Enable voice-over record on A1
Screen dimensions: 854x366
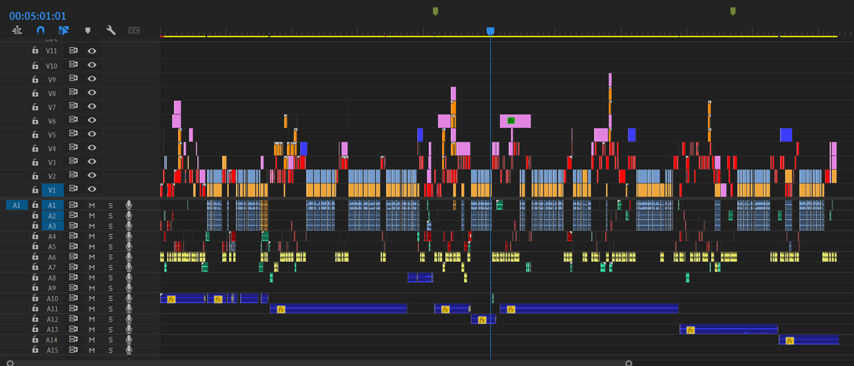coord(129,204)
